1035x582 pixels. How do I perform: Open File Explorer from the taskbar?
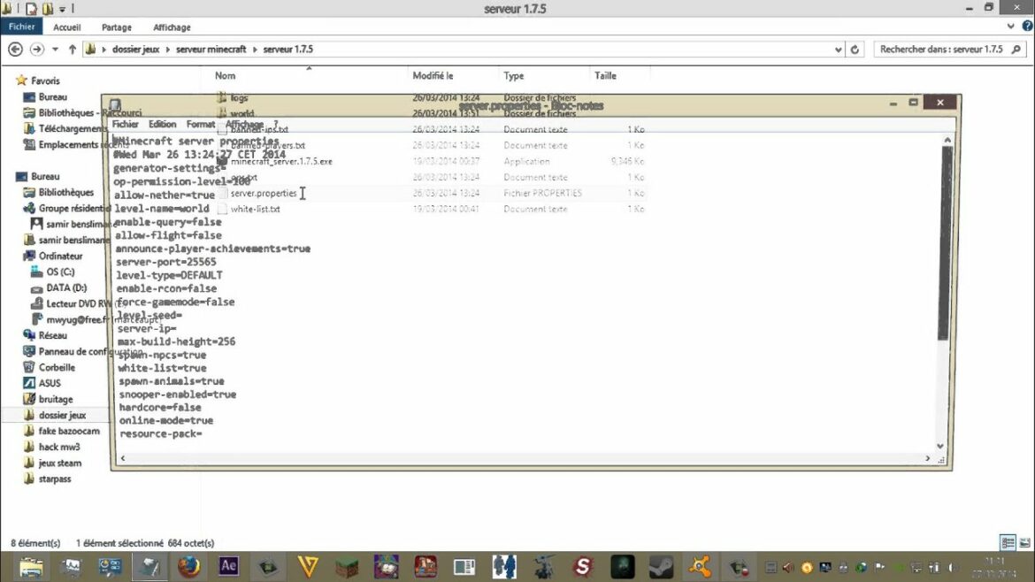click(x=31, y=566)
